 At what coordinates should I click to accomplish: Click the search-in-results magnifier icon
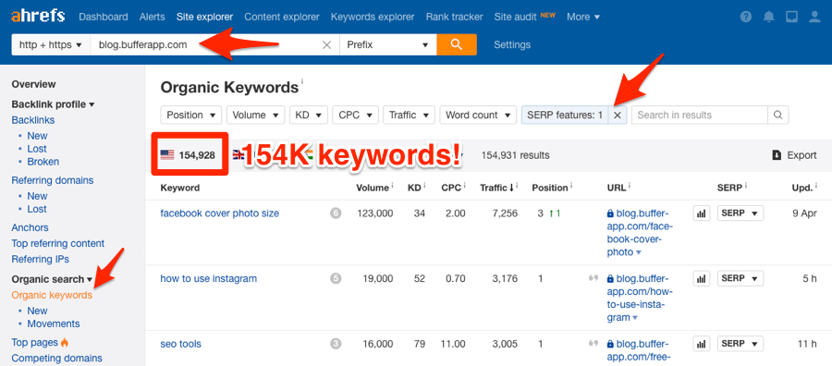point(777,116)
